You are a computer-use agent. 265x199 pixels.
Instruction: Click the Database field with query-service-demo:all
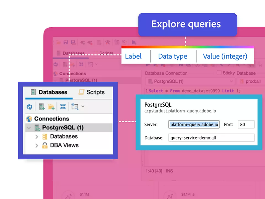click(x=211, y=137)
